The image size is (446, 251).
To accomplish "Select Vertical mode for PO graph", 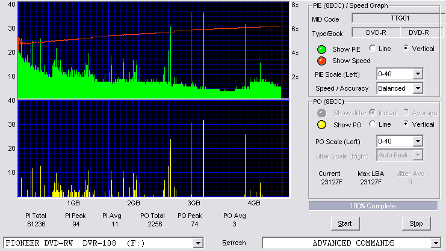I will [406, 124].
